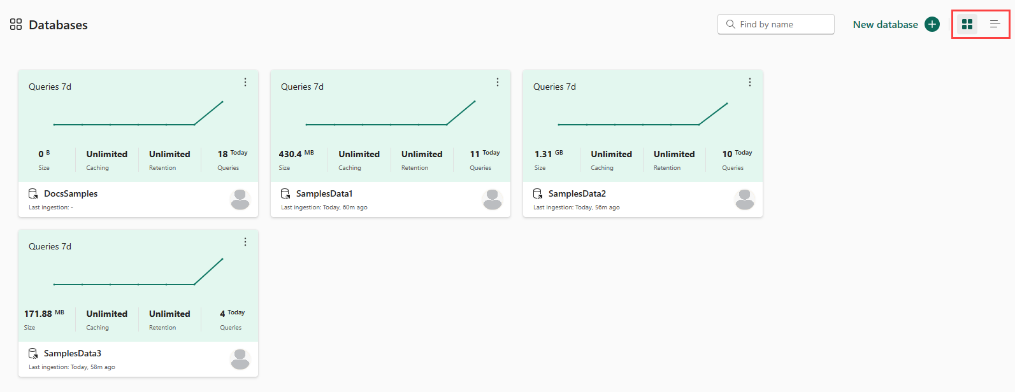Click the SamplesData1 owner avatar
The width and height of the screenshot is (1015, 392).
point(493,199)
